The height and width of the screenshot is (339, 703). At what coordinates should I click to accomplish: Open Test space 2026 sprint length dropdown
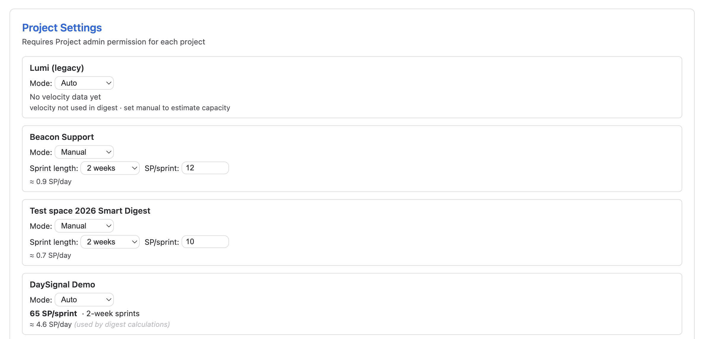point(110,242)
